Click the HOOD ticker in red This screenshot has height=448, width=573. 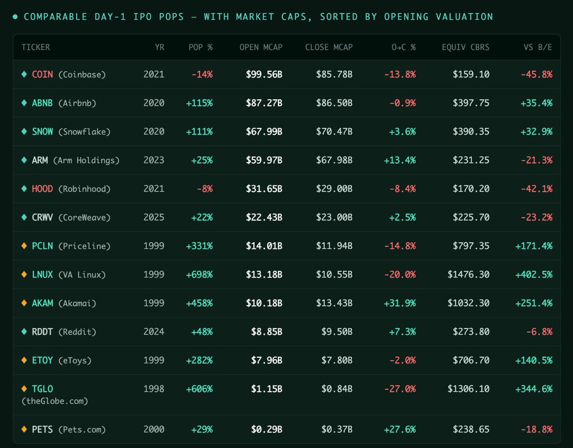pyautogui.click(x=43, y=188)
